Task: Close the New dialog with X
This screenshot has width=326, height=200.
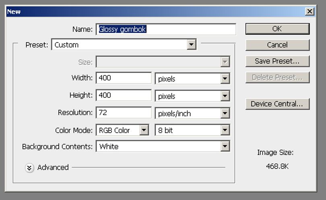Action: [309, 11]
